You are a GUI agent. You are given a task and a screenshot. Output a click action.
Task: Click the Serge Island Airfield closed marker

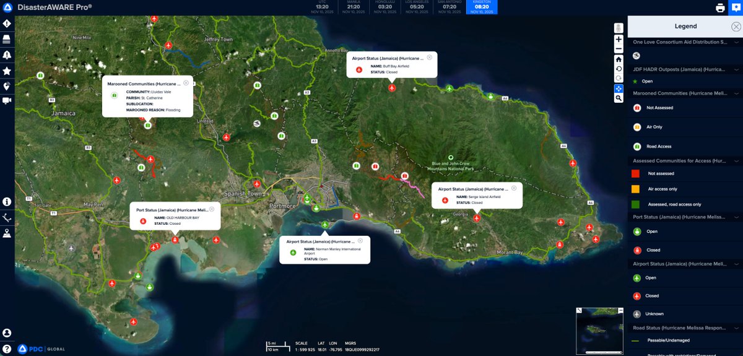[x=476, y=218]
